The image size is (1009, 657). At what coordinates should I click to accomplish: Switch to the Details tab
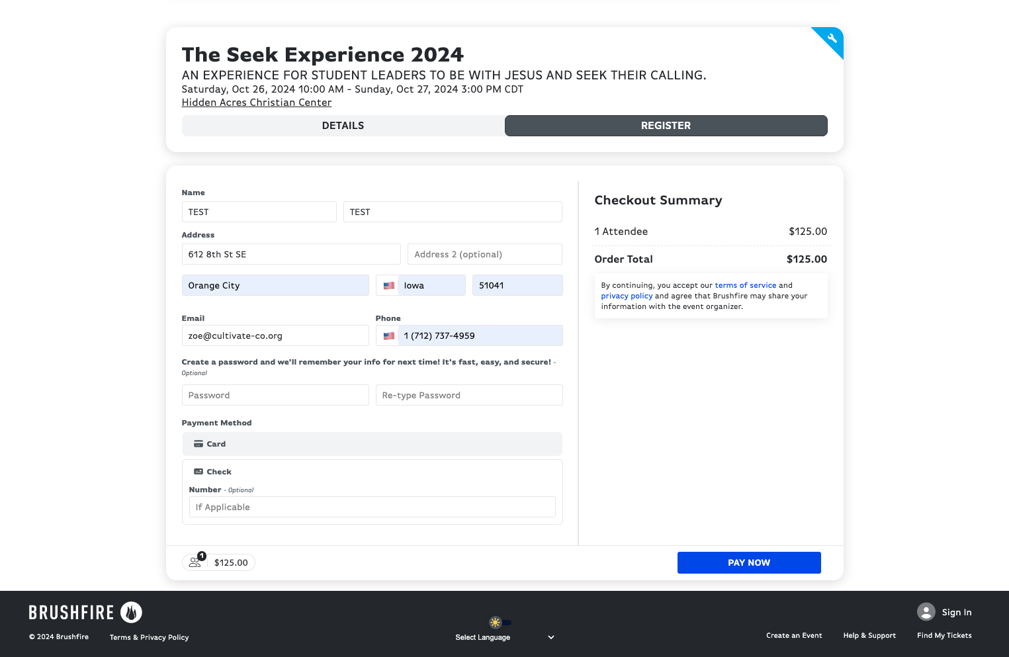(x=343, y=126)
